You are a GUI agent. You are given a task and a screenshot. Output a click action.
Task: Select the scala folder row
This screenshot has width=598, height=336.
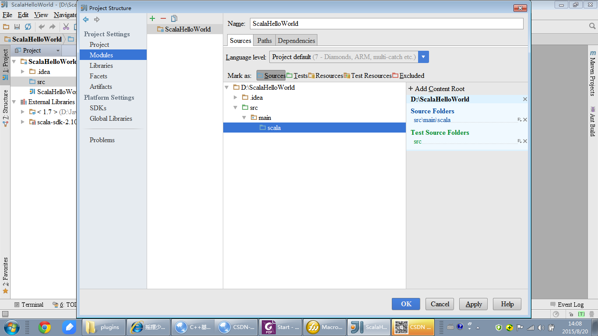coord(314,128)
